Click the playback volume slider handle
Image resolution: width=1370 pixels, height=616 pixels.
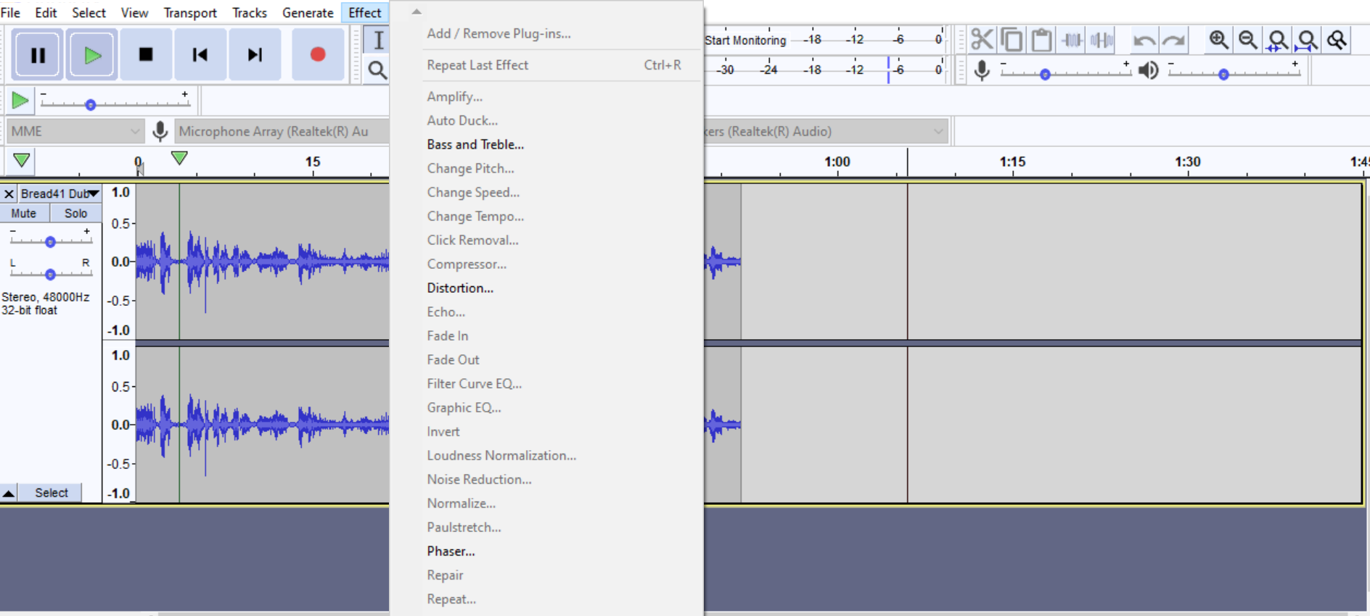(x=1223, y=74)
